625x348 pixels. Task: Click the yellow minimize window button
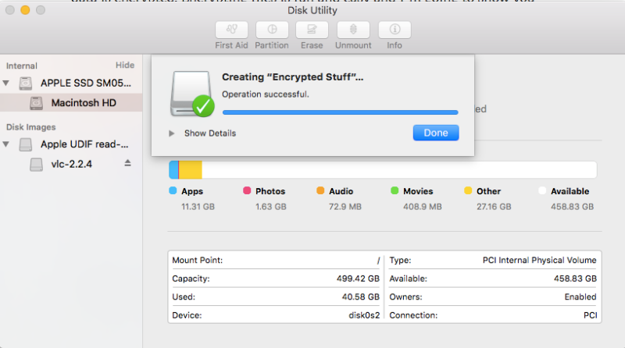pos(25,10)
